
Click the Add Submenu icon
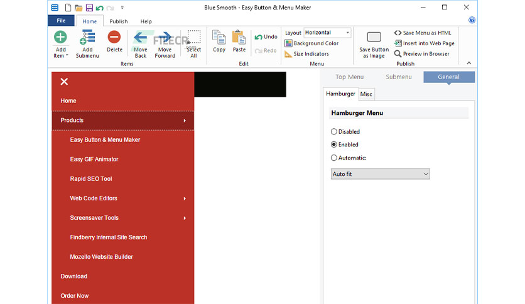[87, 37]
